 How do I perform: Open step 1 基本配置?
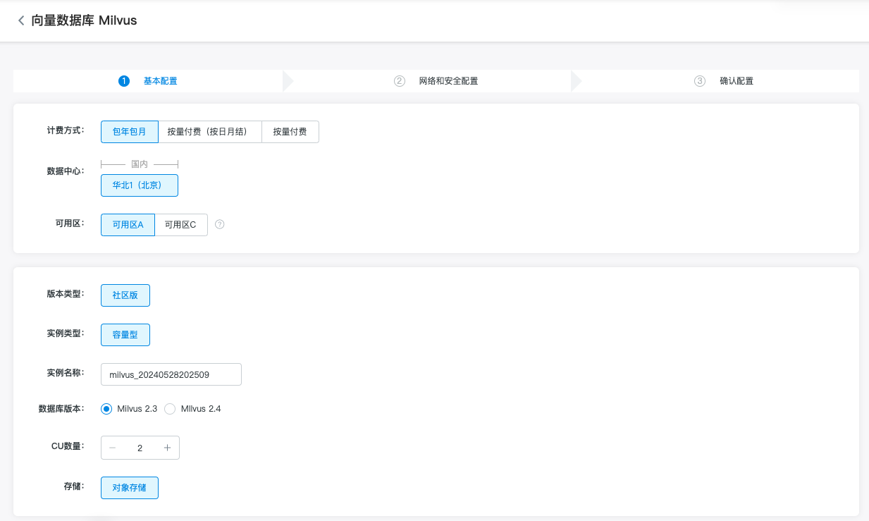point(148,81)
